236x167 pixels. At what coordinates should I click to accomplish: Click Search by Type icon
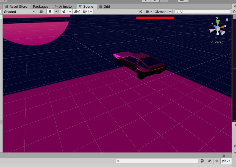pyautogui.click(x=202, y=161)
